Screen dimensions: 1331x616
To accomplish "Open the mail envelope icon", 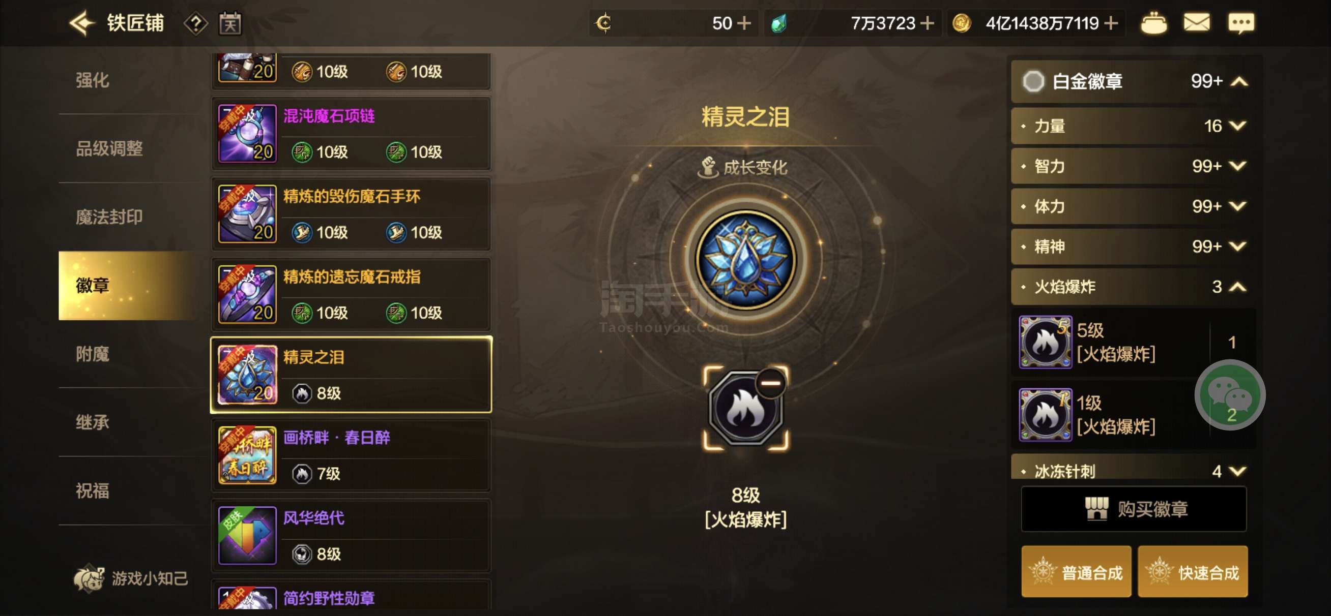I will click(x=1196, y=23).
